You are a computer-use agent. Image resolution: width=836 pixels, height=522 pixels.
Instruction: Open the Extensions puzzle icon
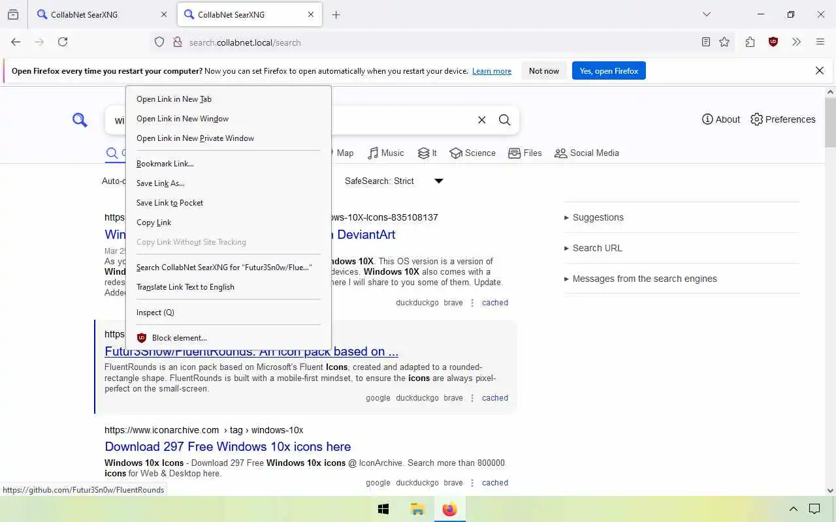point(750,42)
